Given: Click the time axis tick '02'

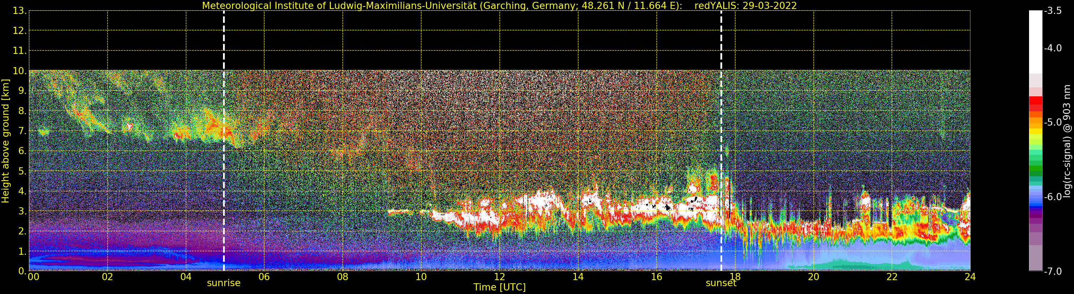Looking at the screenshot, I should pos(107,277).
